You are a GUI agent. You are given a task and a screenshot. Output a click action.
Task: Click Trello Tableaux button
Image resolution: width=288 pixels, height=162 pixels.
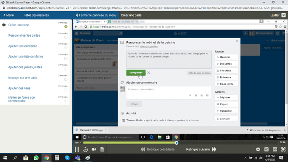[x=83, y=33]
